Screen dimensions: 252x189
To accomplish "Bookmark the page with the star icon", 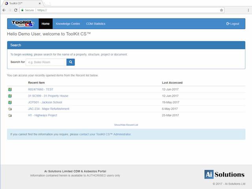I will 221,10.
